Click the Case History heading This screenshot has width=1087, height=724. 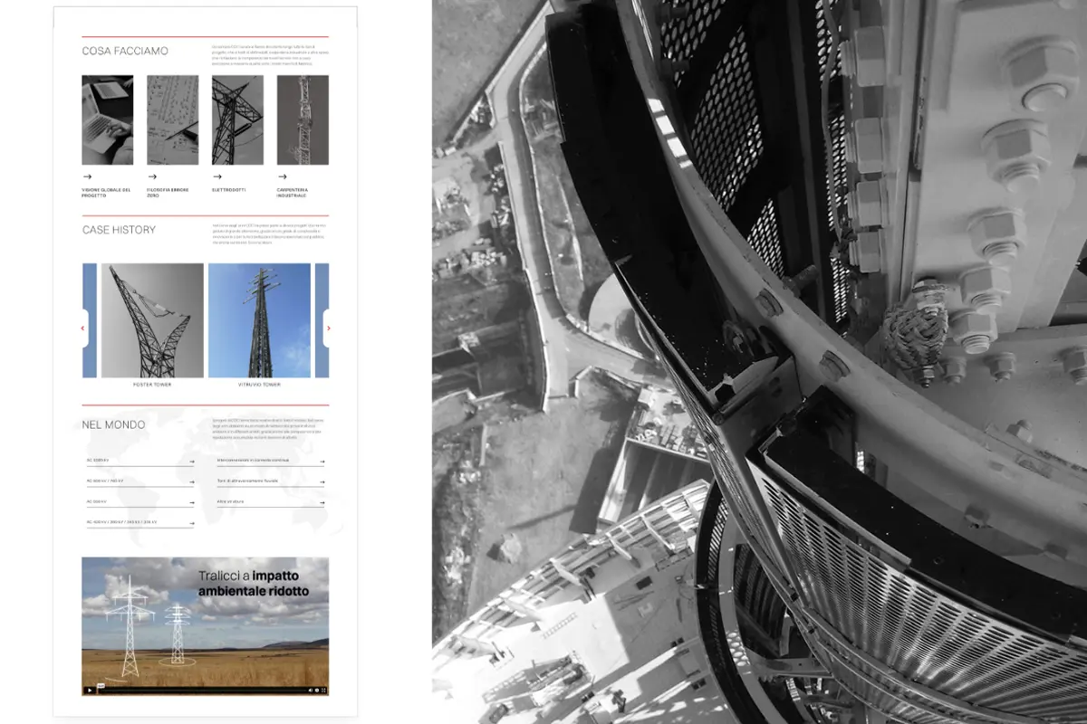click(119, 230)
